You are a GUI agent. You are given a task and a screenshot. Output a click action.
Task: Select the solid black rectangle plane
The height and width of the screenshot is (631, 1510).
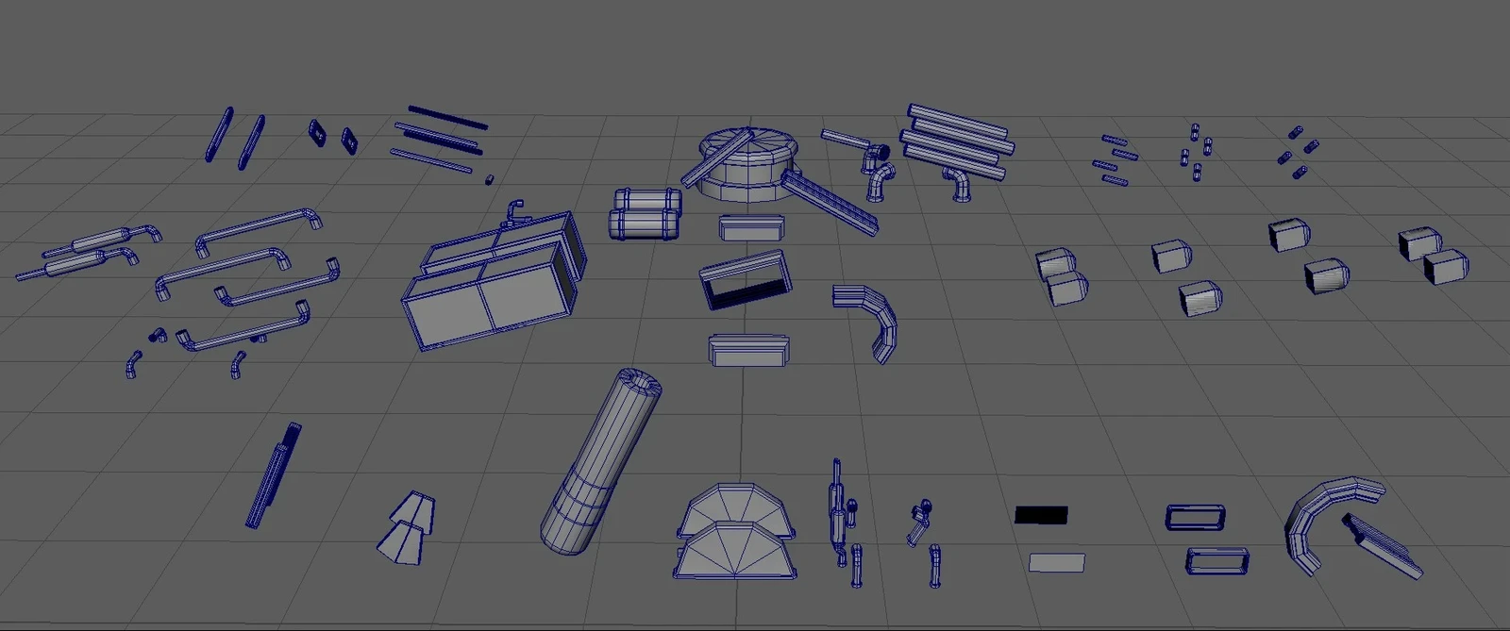(1041, 515)
